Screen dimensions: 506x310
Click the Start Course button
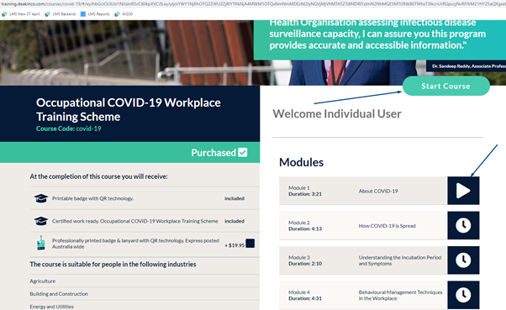[x=446, y=87]
